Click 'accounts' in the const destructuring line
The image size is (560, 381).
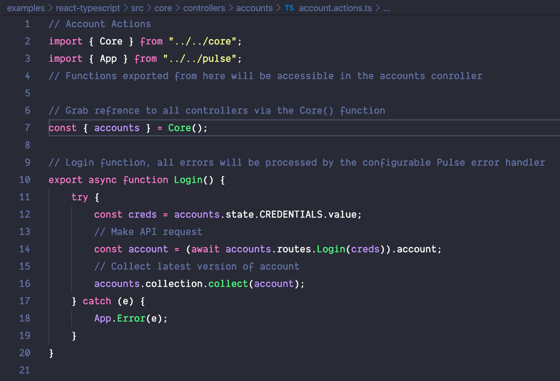[117, 128]
